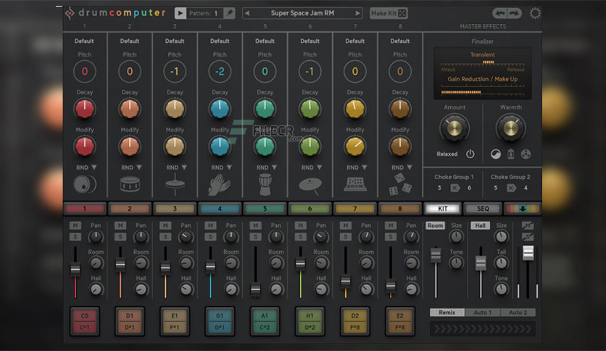The image size is (606, 351).
Task: Solo channel 5
Action: coord(255,236)
